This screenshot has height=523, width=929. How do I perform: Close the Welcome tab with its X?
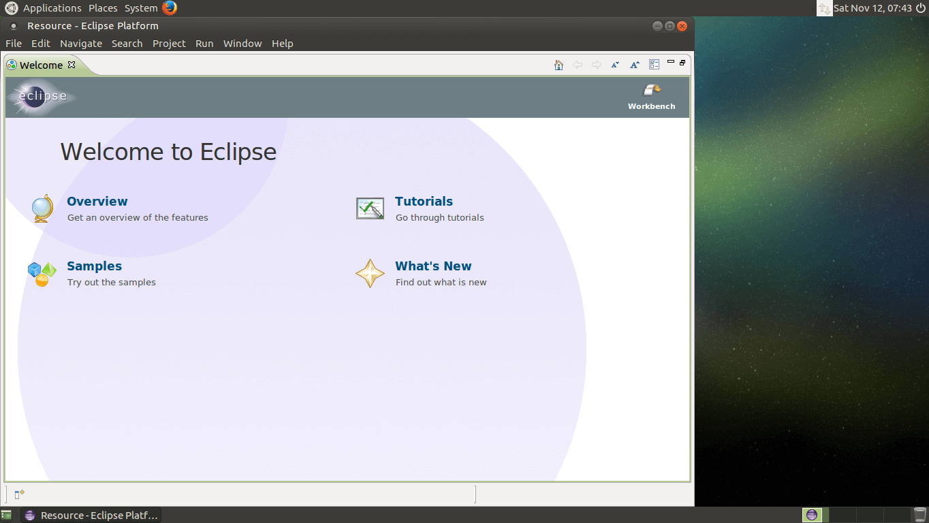72,65
